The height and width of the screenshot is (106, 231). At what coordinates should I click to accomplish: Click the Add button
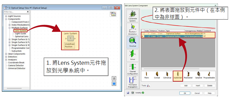pos(186,86)
